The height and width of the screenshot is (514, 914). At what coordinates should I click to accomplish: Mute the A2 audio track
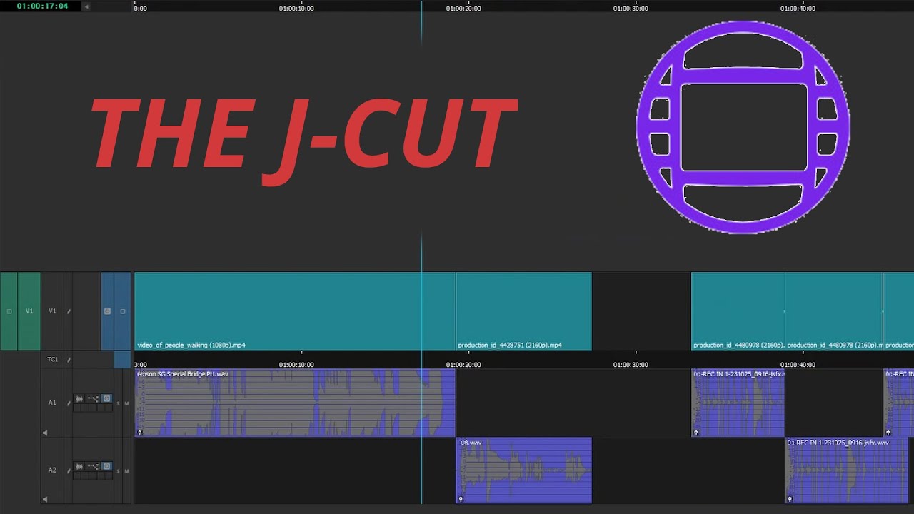(126, 471)
